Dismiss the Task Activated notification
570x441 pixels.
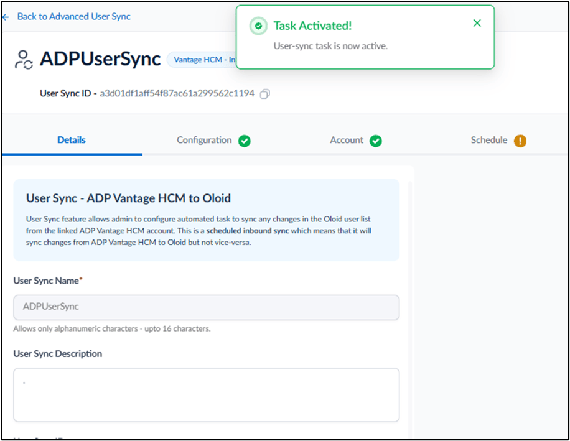477,23
